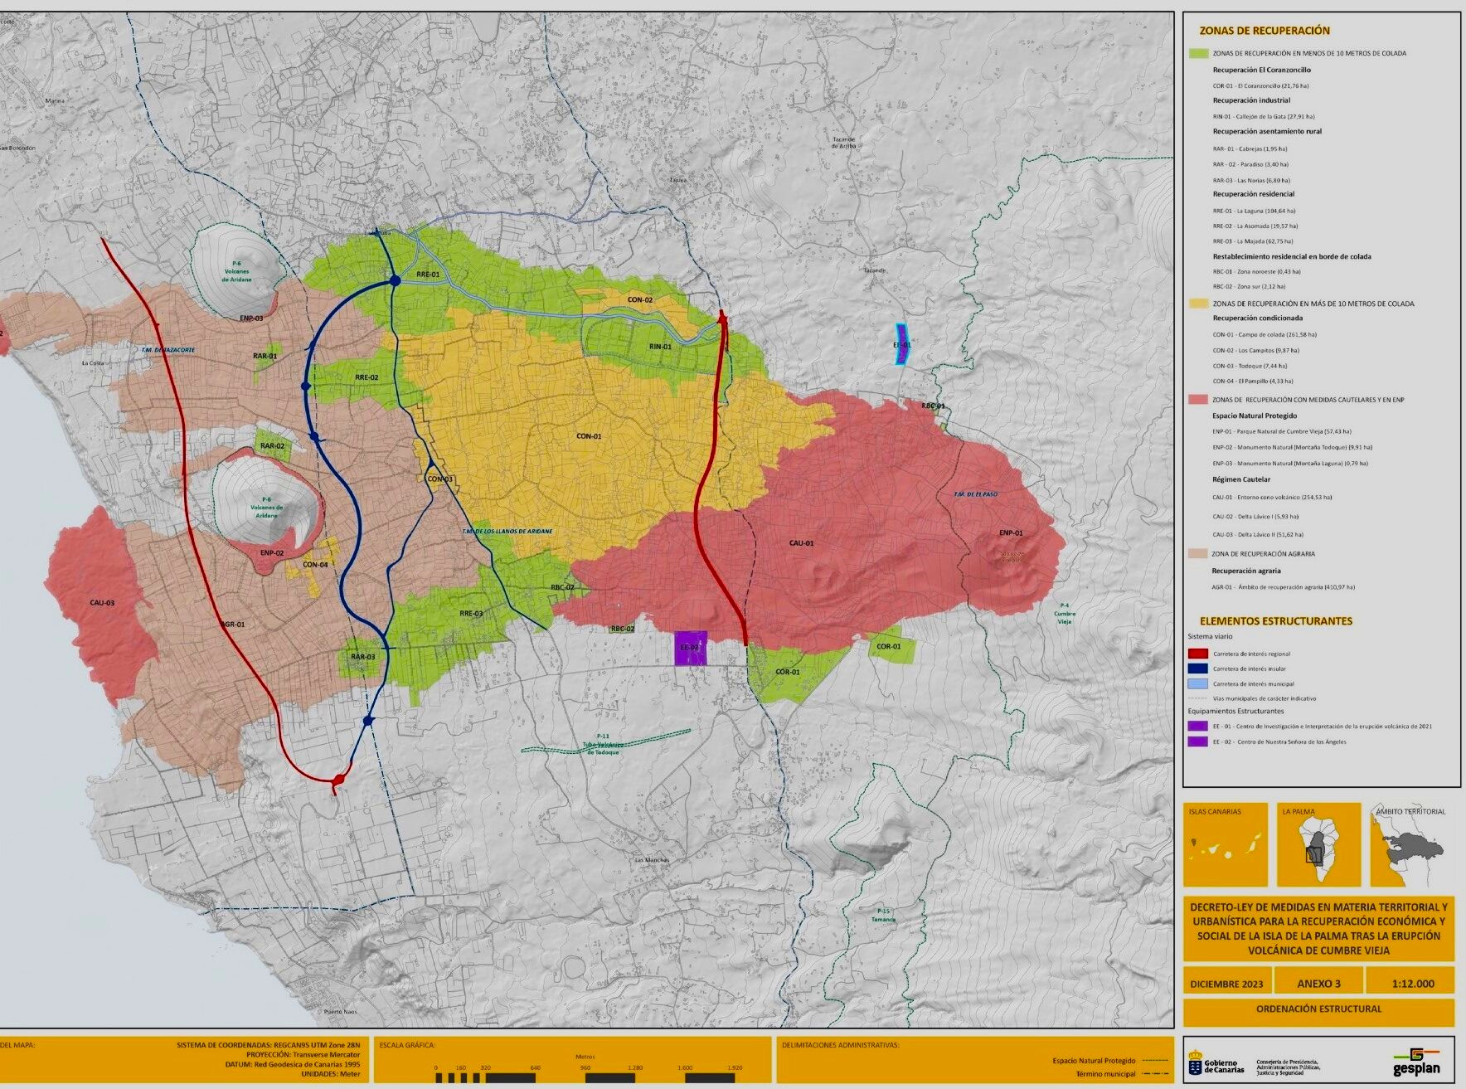Viewport: 1466px width, 1089px height.
Task: Select the La Palma inset map
Action: [x=1318, y=844]
